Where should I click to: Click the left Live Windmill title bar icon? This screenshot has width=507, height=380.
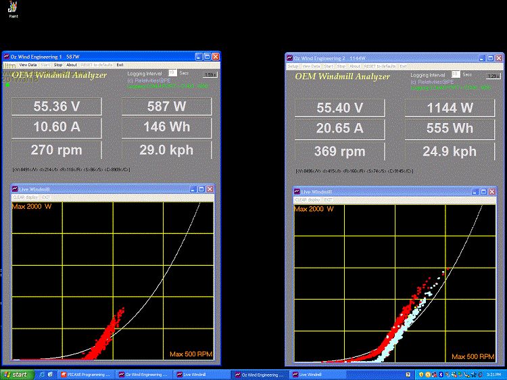(x=14, y=189)
